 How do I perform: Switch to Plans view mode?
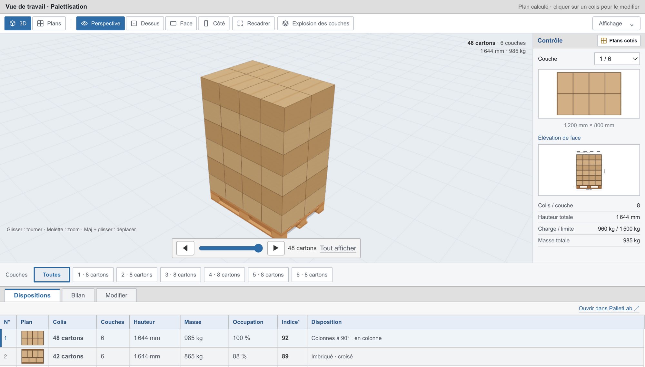(49, 24)
